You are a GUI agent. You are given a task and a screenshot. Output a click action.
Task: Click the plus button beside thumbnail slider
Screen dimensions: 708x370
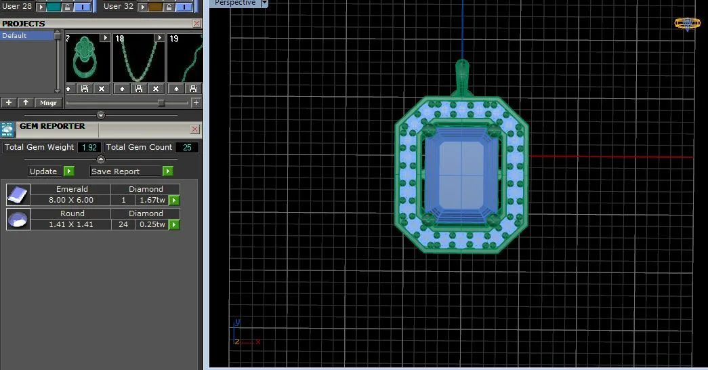tap(196, 102)
